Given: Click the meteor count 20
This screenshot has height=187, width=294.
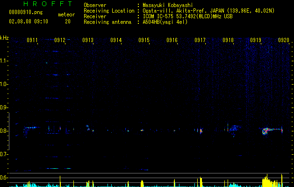Looking at the screenshot, I should click(68, 22).
